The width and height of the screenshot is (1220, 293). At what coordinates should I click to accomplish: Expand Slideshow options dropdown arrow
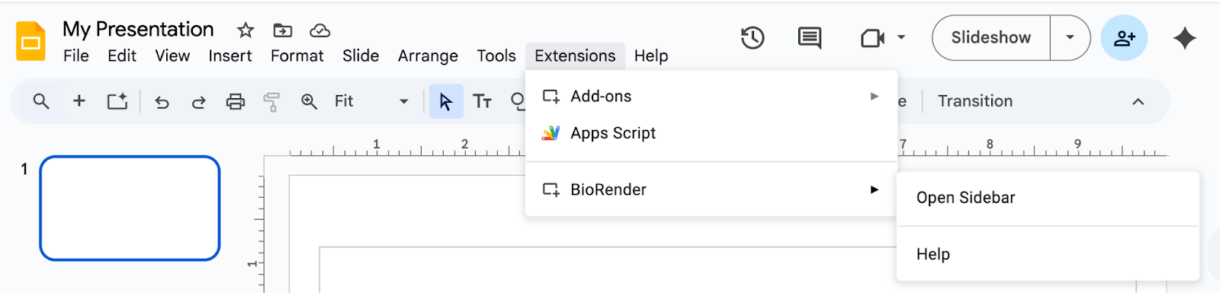click(1070, 37)
